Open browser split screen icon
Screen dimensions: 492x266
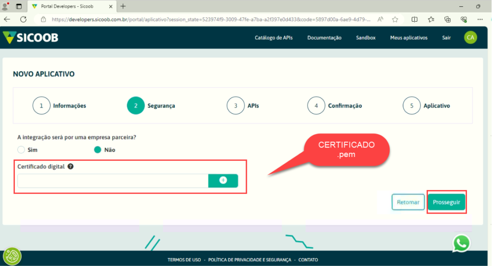(415, 20)
